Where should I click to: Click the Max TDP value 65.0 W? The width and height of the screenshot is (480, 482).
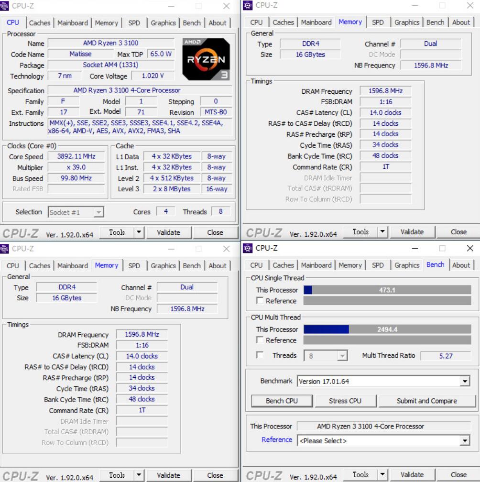pyautogui.click(x=161, y=54)
